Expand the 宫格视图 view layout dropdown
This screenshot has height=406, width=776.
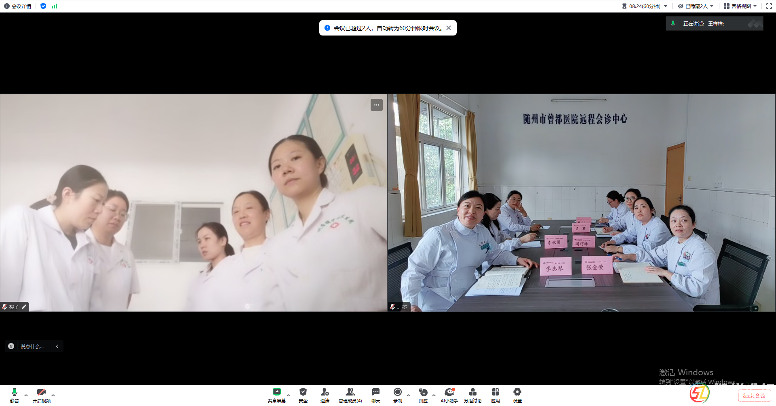pos(740,6)
